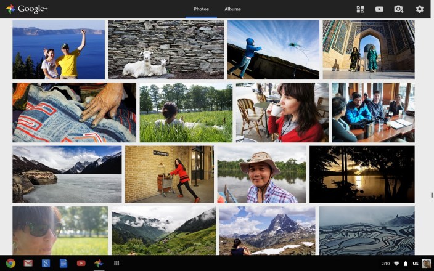
Task: Open the apps launcher grid
Action: [x=117, y=263]
